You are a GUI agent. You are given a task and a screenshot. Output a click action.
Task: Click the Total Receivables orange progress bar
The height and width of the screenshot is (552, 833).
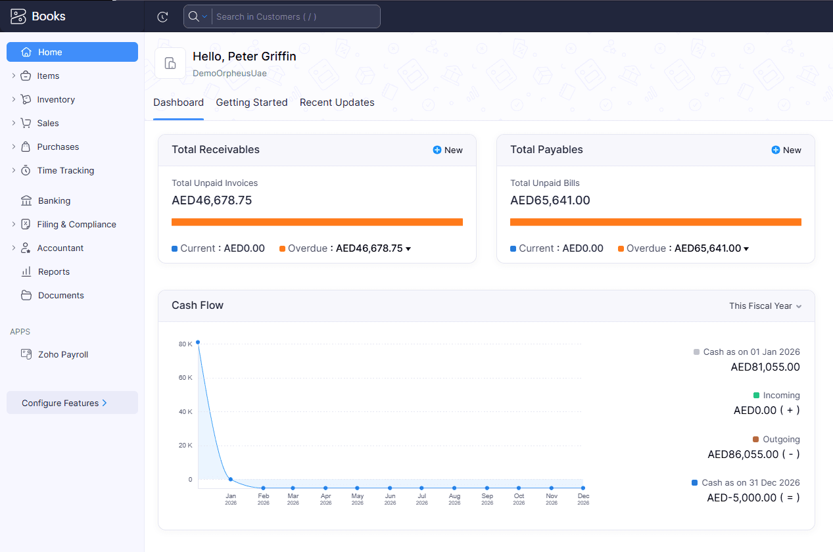coord(318,222)
